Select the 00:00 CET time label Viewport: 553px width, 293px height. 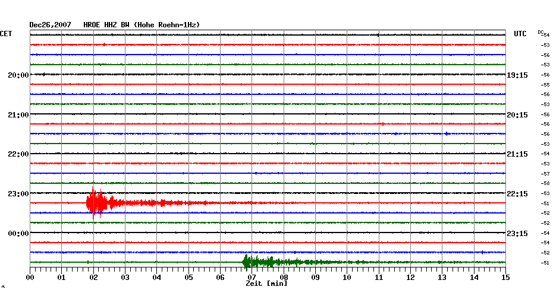[x=18, y=234]
